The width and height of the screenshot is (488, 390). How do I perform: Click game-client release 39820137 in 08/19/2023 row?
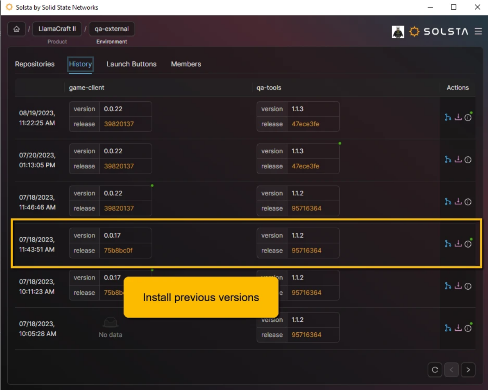pyautogui.click(x=119, y=124)
